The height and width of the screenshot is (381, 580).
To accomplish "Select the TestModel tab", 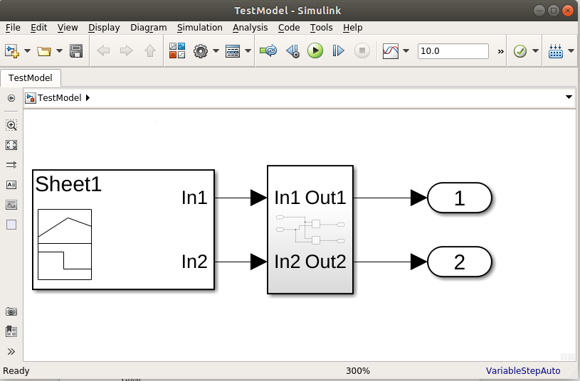I will click(x=31, y=78).
